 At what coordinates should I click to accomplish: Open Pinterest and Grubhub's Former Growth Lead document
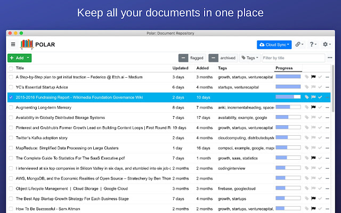point(93,128)
